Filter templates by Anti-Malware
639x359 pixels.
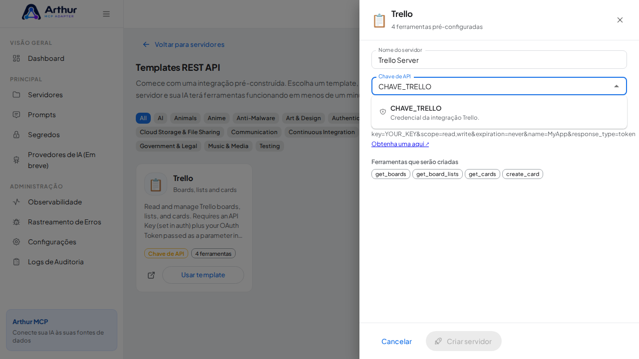(256, 118)
